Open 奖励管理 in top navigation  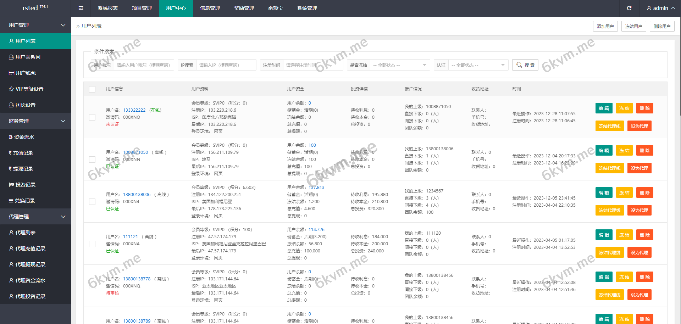(244, 8)
